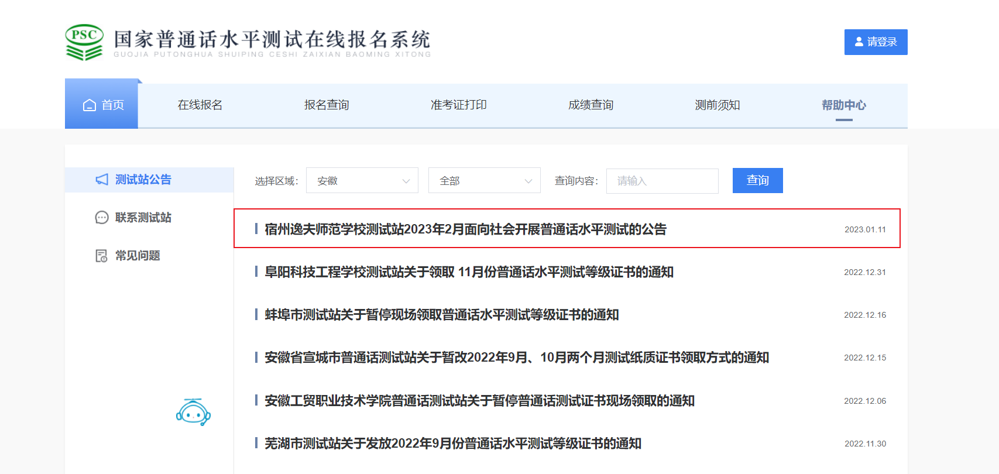Open the 成绩查询 menu
The width and height of the screenshot is (999, 474).
(x=591, y=105)
